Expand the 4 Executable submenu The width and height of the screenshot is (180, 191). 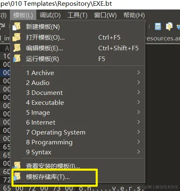[78, 102]
